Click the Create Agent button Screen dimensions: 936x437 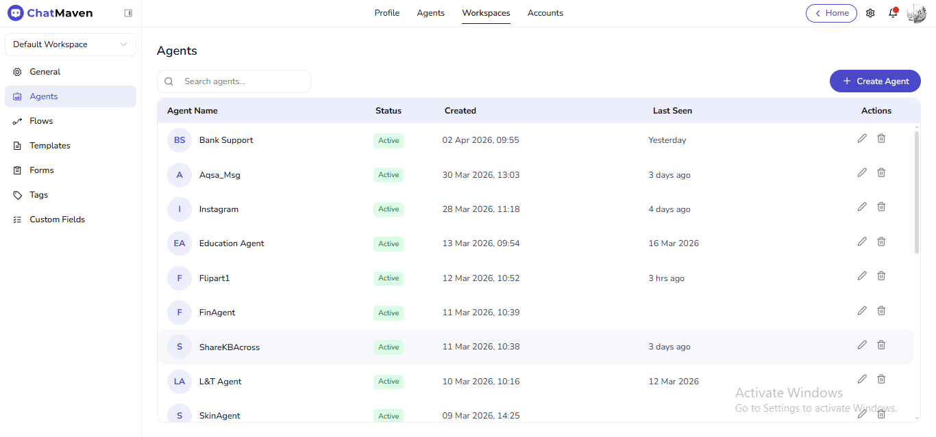[875, 81]
